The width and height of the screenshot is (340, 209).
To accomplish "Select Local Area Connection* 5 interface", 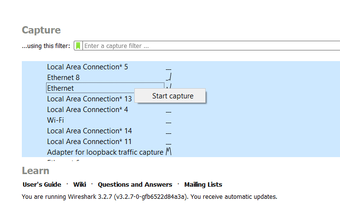I will pyautogui.click(x=87, y=67).
